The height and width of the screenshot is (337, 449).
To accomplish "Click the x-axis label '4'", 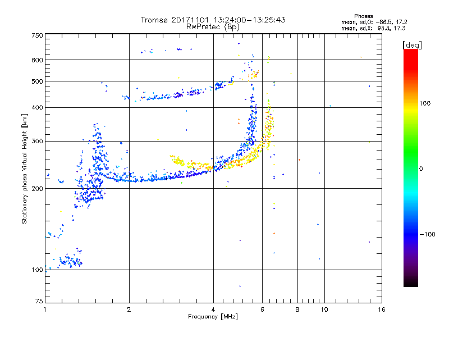I will point(213,309).
